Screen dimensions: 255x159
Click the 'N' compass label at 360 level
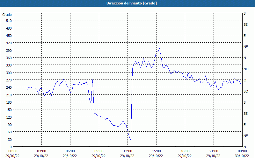[244, 58]
